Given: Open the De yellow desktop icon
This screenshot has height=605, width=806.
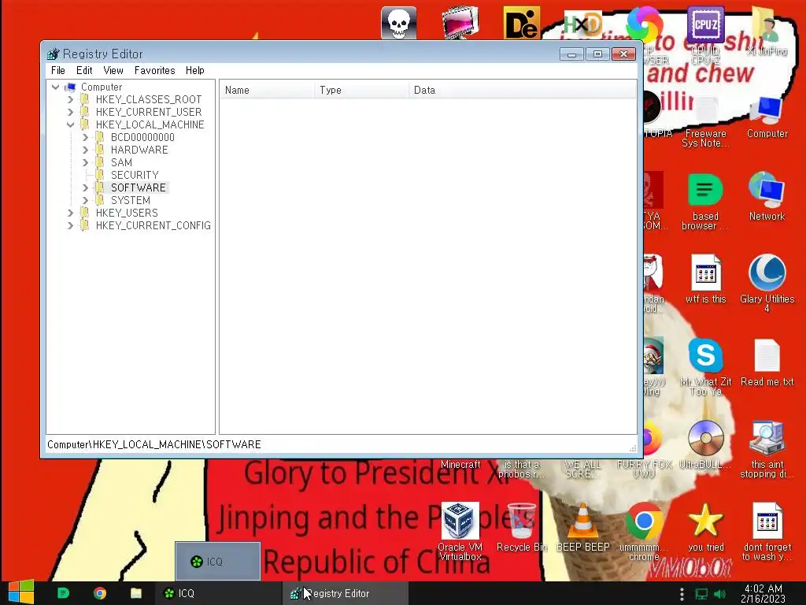Looking at the screenshot, I should click(x=521, y=23).
